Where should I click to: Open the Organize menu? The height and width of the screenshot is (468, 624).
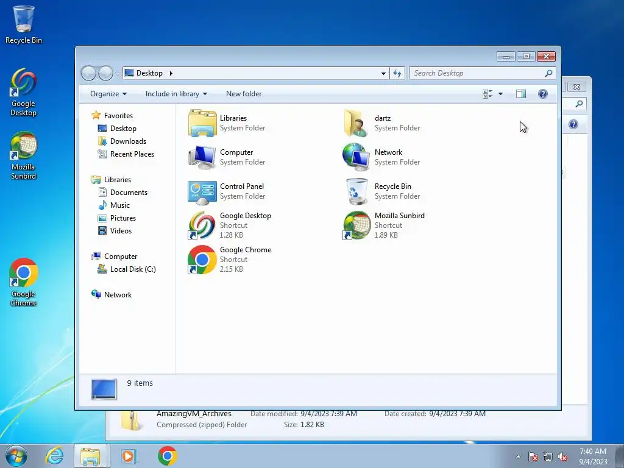108,94
